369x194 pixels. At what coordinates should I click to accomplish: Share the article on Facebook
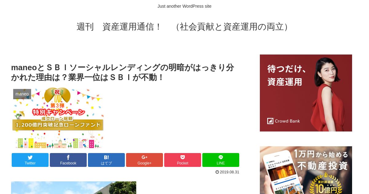point(68,160)
